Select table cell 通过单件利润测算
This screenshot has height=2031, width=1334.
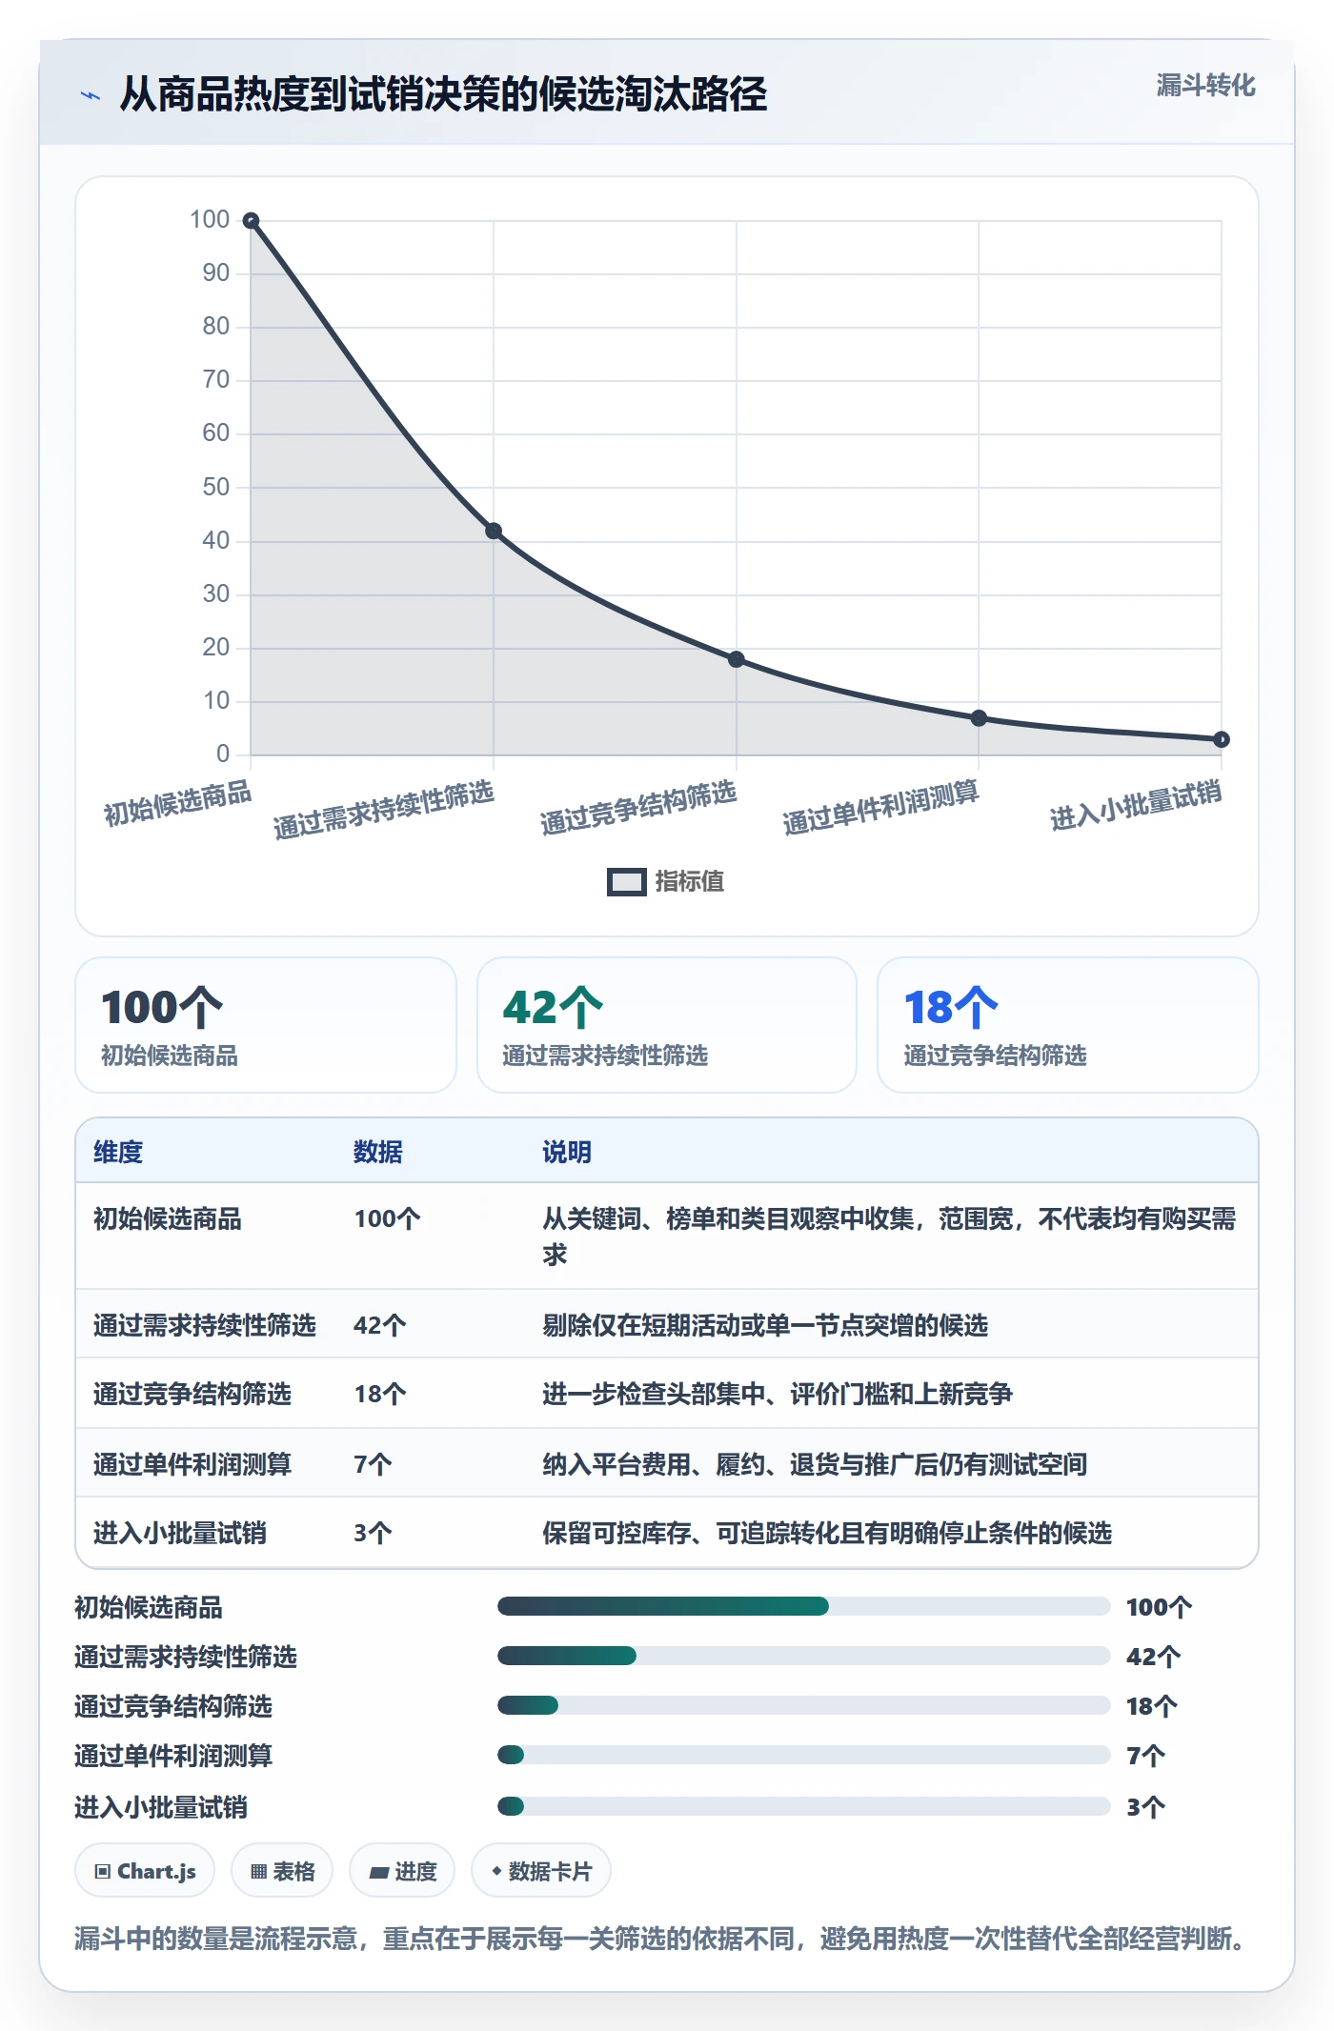coord(192,1464)
